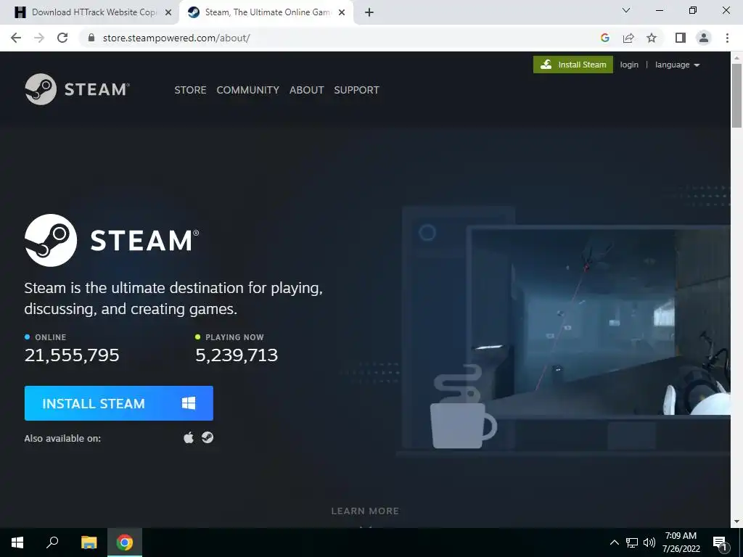Open the COMMUNITY menu item
The image size is (743, 557).
pyautogui.click(x=248, y=90)
